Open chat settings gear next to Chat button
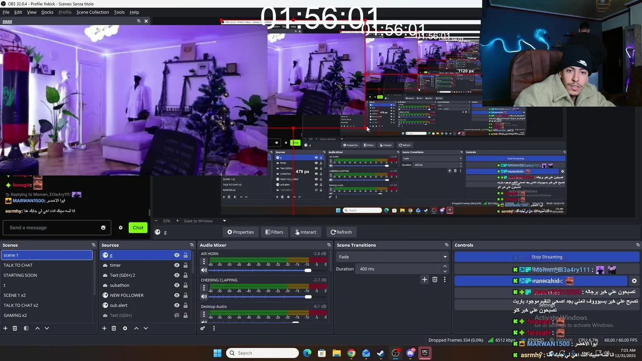This screenshot has width=642, height=361. [120, 228]
